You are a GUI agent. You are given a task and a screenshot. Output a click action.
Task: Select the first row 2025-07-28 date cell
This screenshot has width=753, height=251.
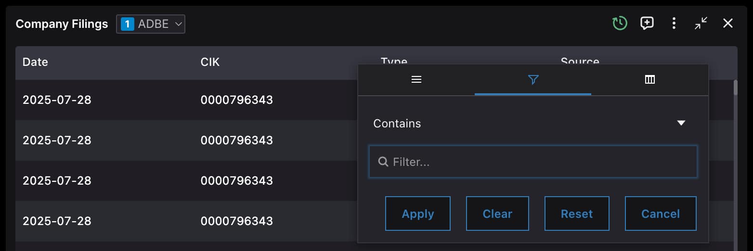pos(57,100)
